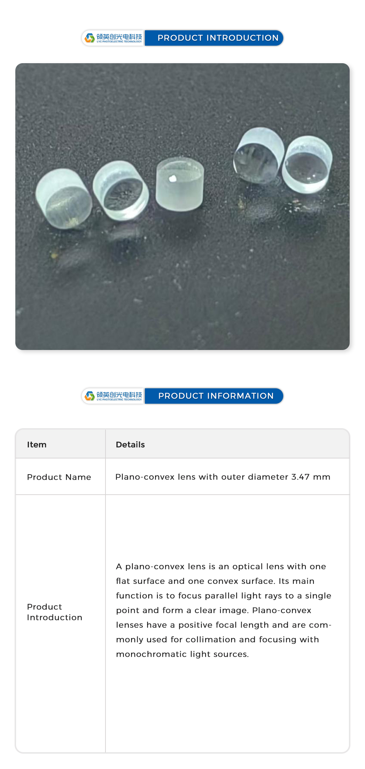The height and width of the screenshot is (769, 365).
Task: Select the leftmost lens in the product photo
Action: coord(64,198)
